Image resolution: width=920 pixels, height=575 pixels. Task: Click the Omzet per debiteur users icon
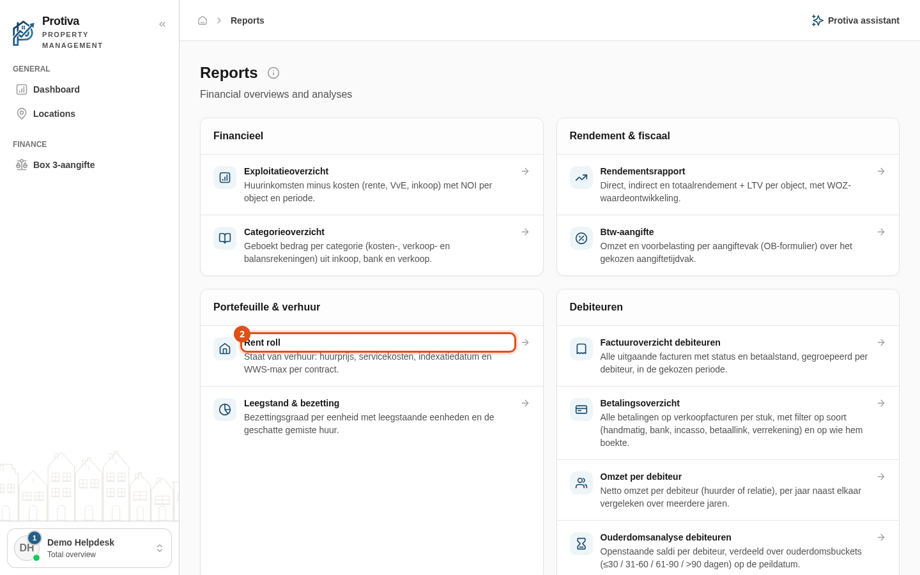[581, 483]
